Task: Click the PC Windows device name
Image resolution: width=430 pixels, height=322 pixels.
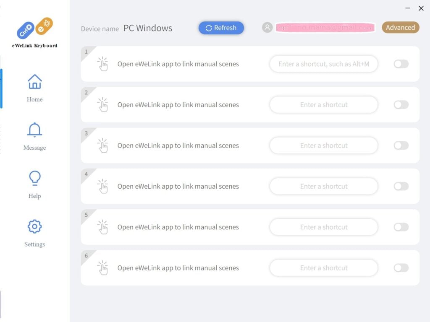Action: click(148, 28)
